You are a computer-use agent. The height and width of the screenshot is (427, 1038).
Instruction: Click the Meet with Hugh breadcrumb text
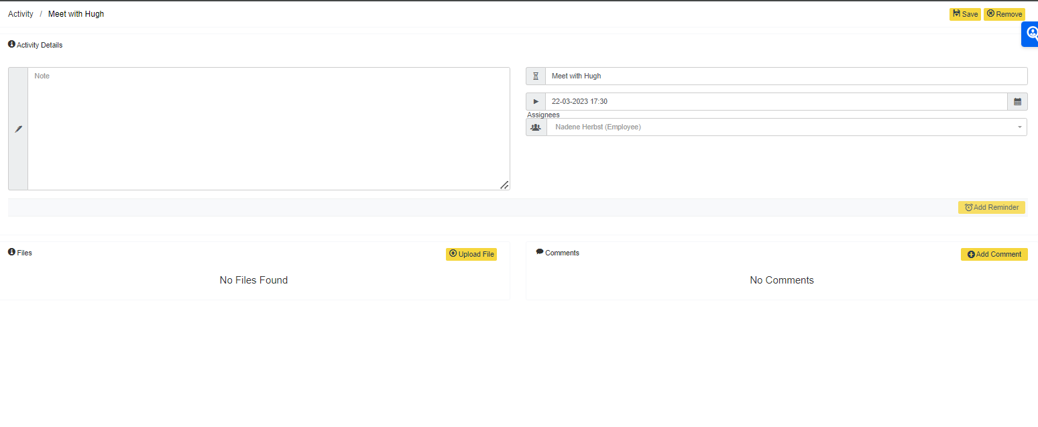[76, 14]
